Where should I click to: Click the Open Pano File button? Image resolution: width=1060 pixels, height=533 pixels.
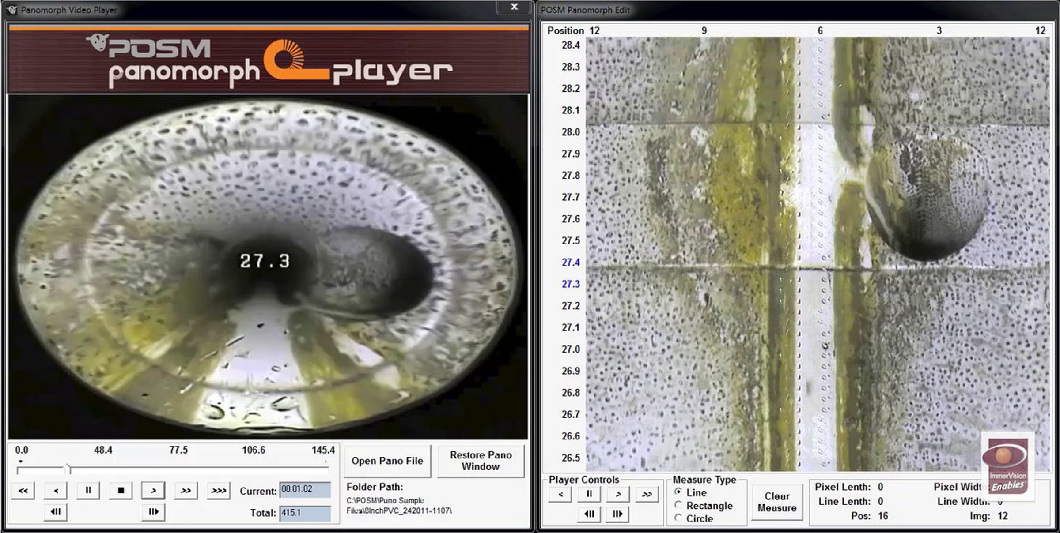coord(387,461)
